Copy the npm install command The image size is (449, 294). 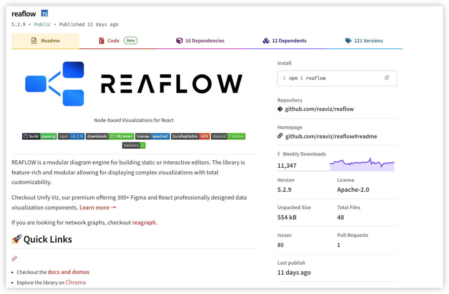pos(387,78)
